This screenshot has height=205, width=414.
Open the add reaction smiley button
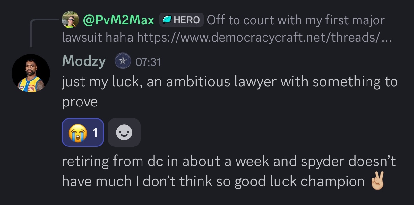point(124,132)
